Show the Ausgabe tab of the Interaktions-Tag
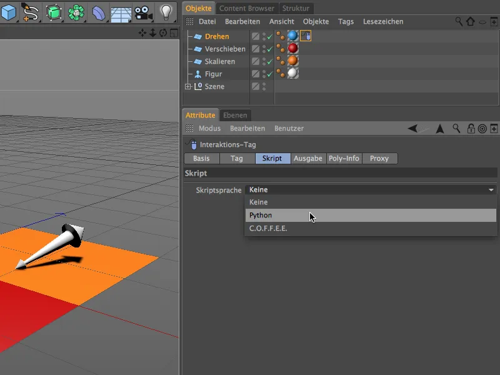Screen dimensions: 500x375 (308, 159)
